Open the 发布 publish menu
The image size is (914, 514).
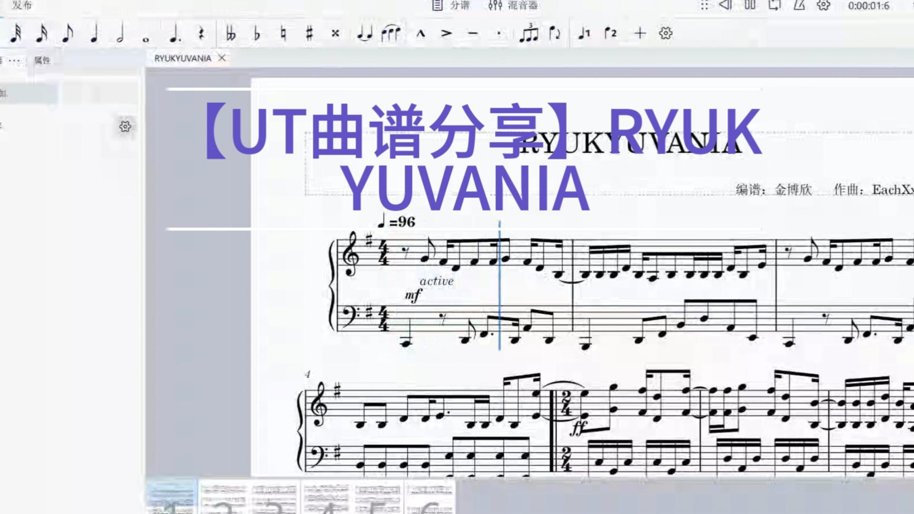pos(22,5)
